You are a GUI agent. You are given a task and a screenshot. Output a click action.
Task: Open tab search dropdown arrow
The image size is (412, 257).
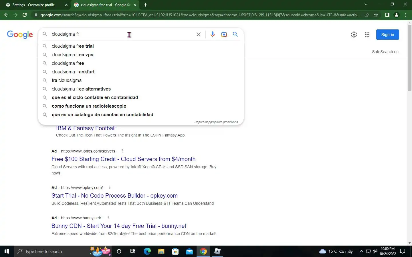[x=366, y=4]
